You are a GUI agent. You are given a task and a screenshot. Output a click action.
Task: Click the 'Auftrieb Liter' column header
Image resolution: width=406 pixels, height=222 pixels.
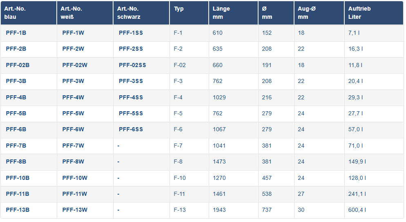point(359,13)
